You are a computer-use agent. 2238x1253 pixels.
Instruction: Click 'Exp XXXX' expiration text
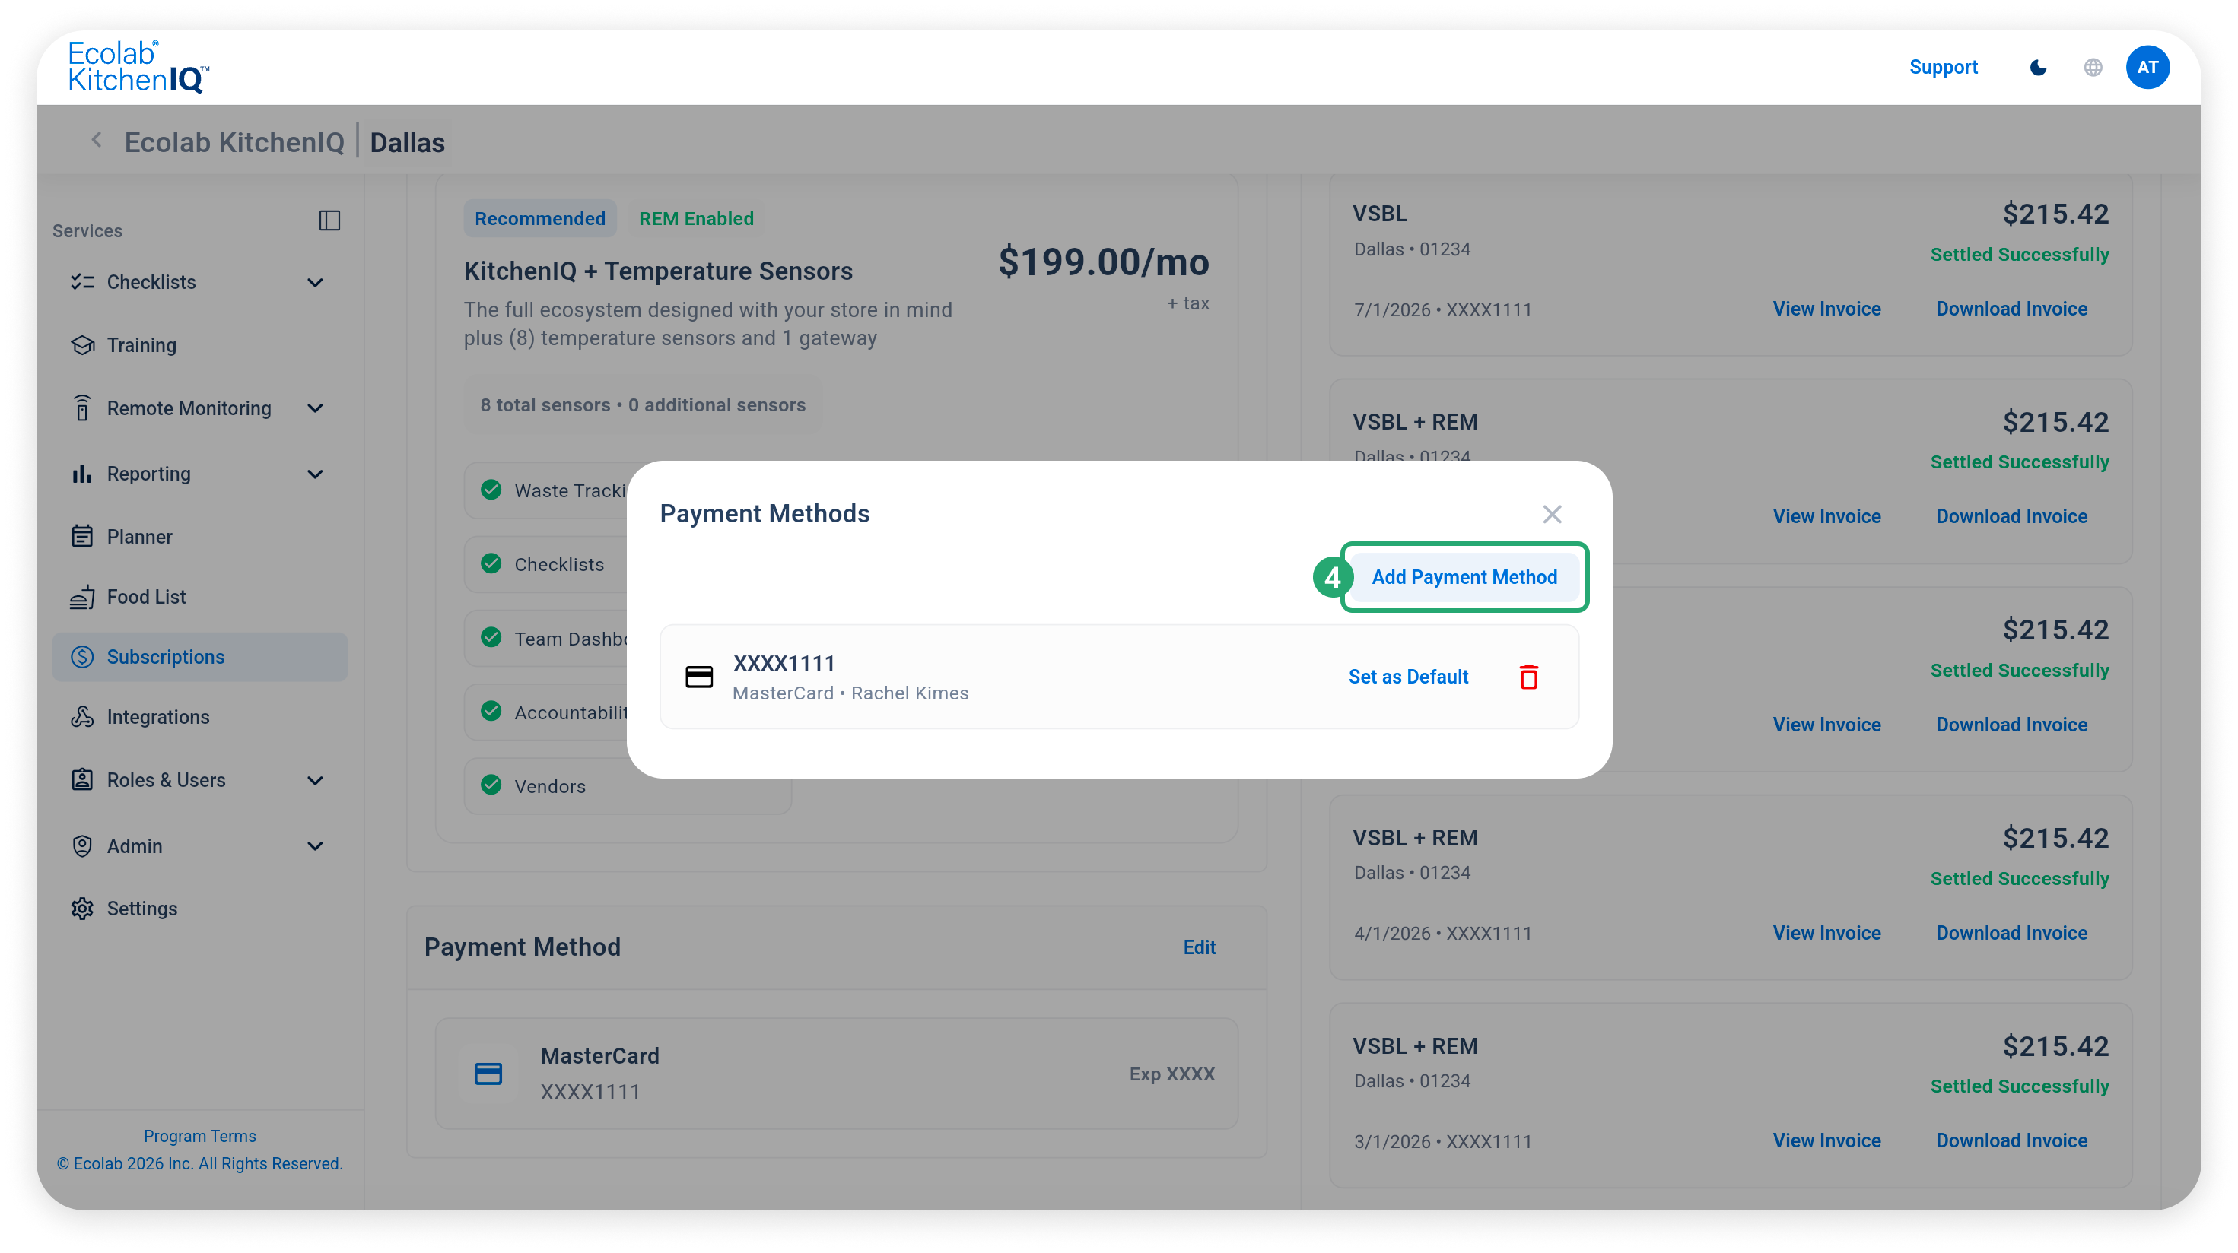(1172, 1075)
